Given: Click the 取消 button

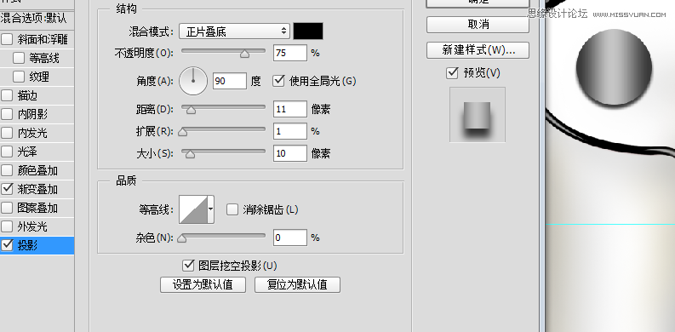Looking at the screenshot, I should pyautogui.click(x=478, y=25).
